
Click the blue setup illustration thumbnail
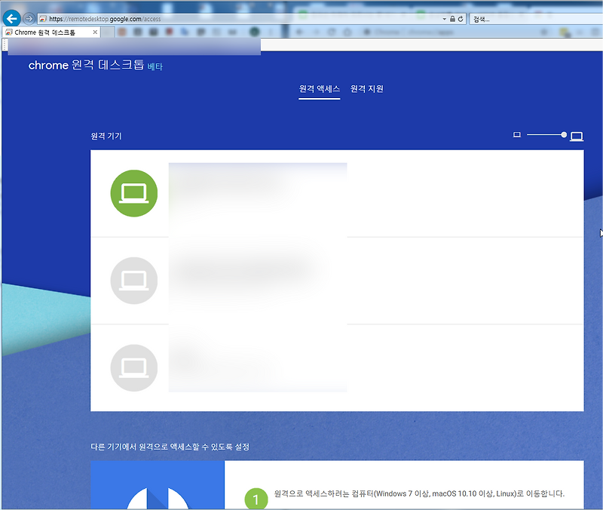pos(158,485)
